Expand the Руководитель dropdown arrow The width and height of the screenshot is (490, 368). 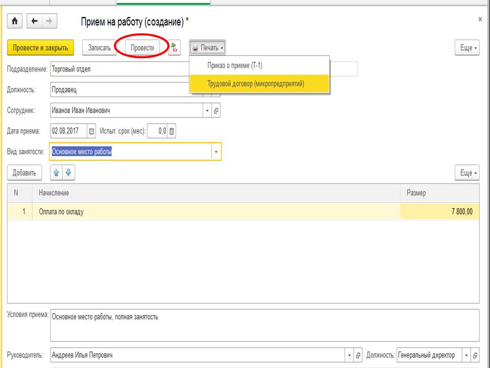350,355
